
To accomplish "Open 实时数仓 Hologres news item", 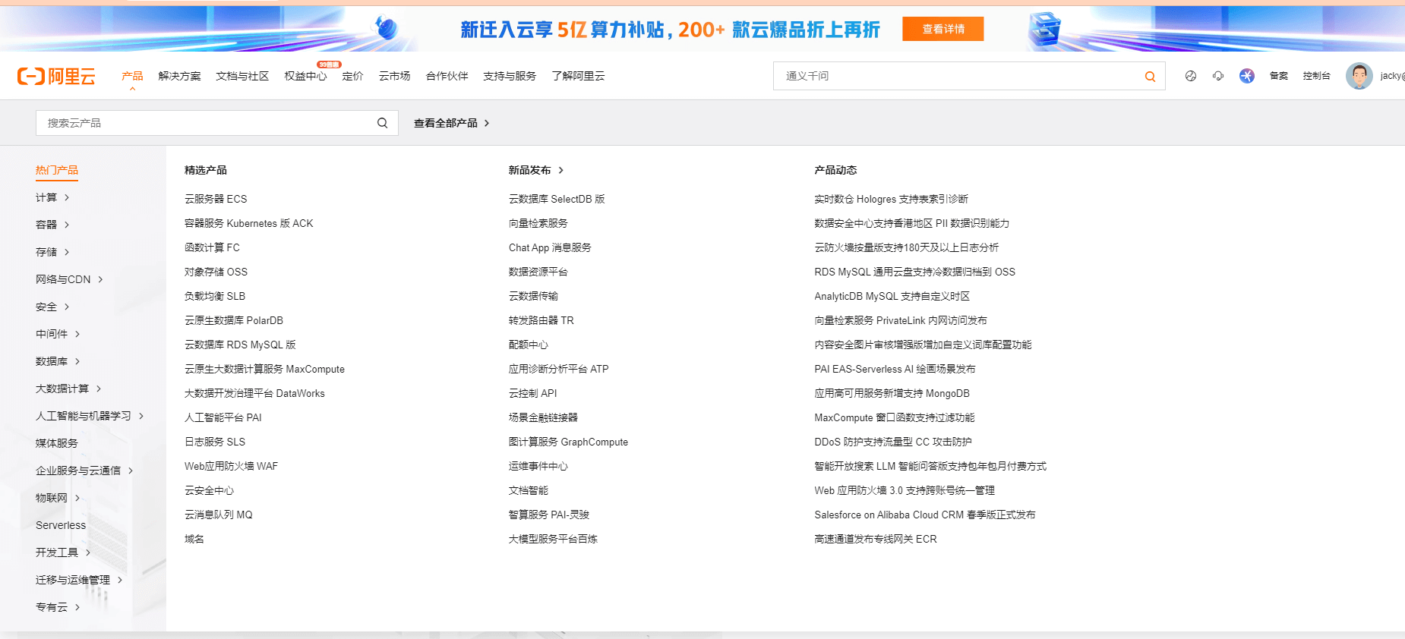I will coord(892,199).
